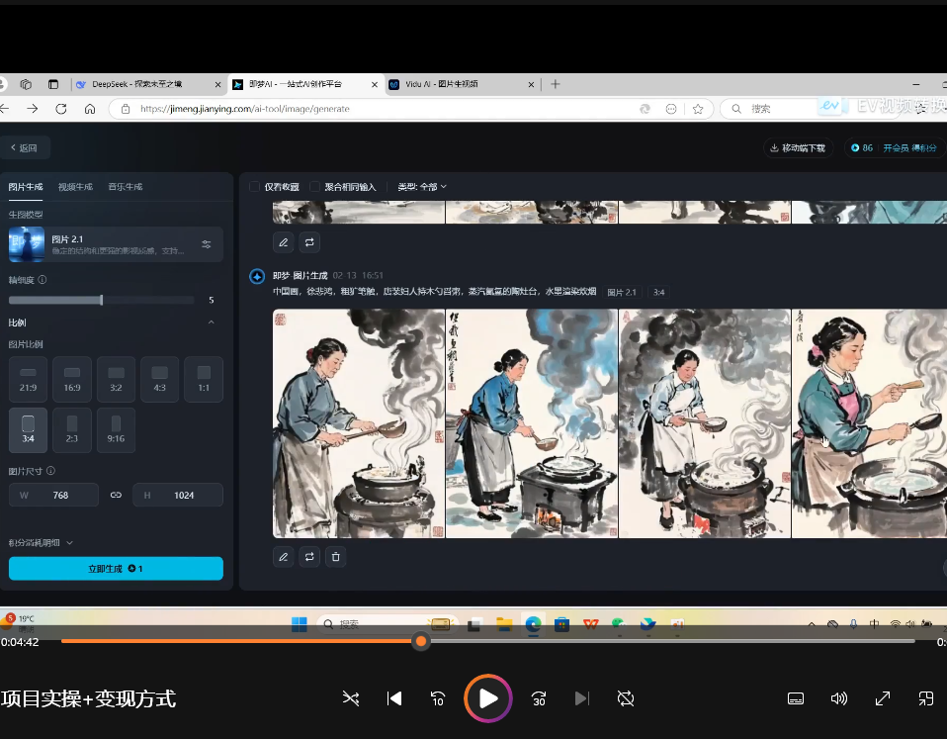The height and width of the screenshot is (739, 947).
Task: Switch to 视频生成 tab
Action: [75, 187]
